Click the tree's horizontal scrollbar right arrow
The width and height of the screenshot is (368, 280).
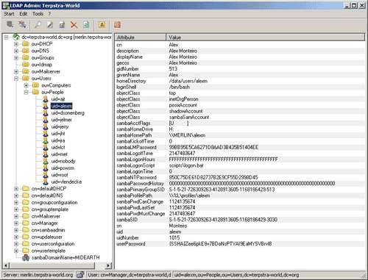[108, 265]
